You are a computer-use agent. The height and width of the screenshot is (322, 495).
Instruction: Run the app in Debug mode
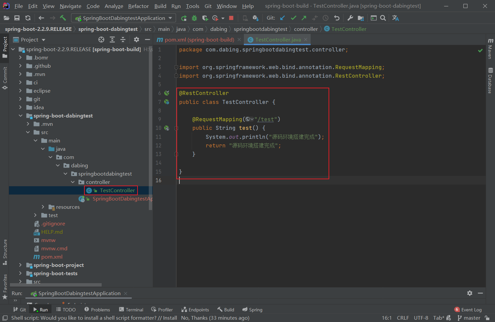[194, 18]
